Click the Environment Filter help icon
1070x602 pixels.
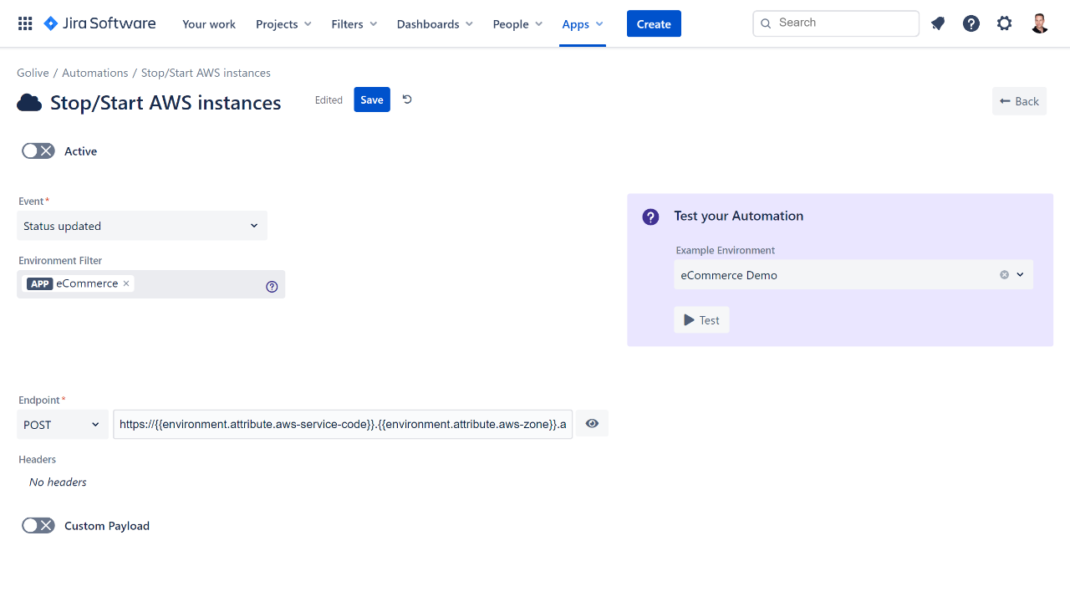click(272, 286)
